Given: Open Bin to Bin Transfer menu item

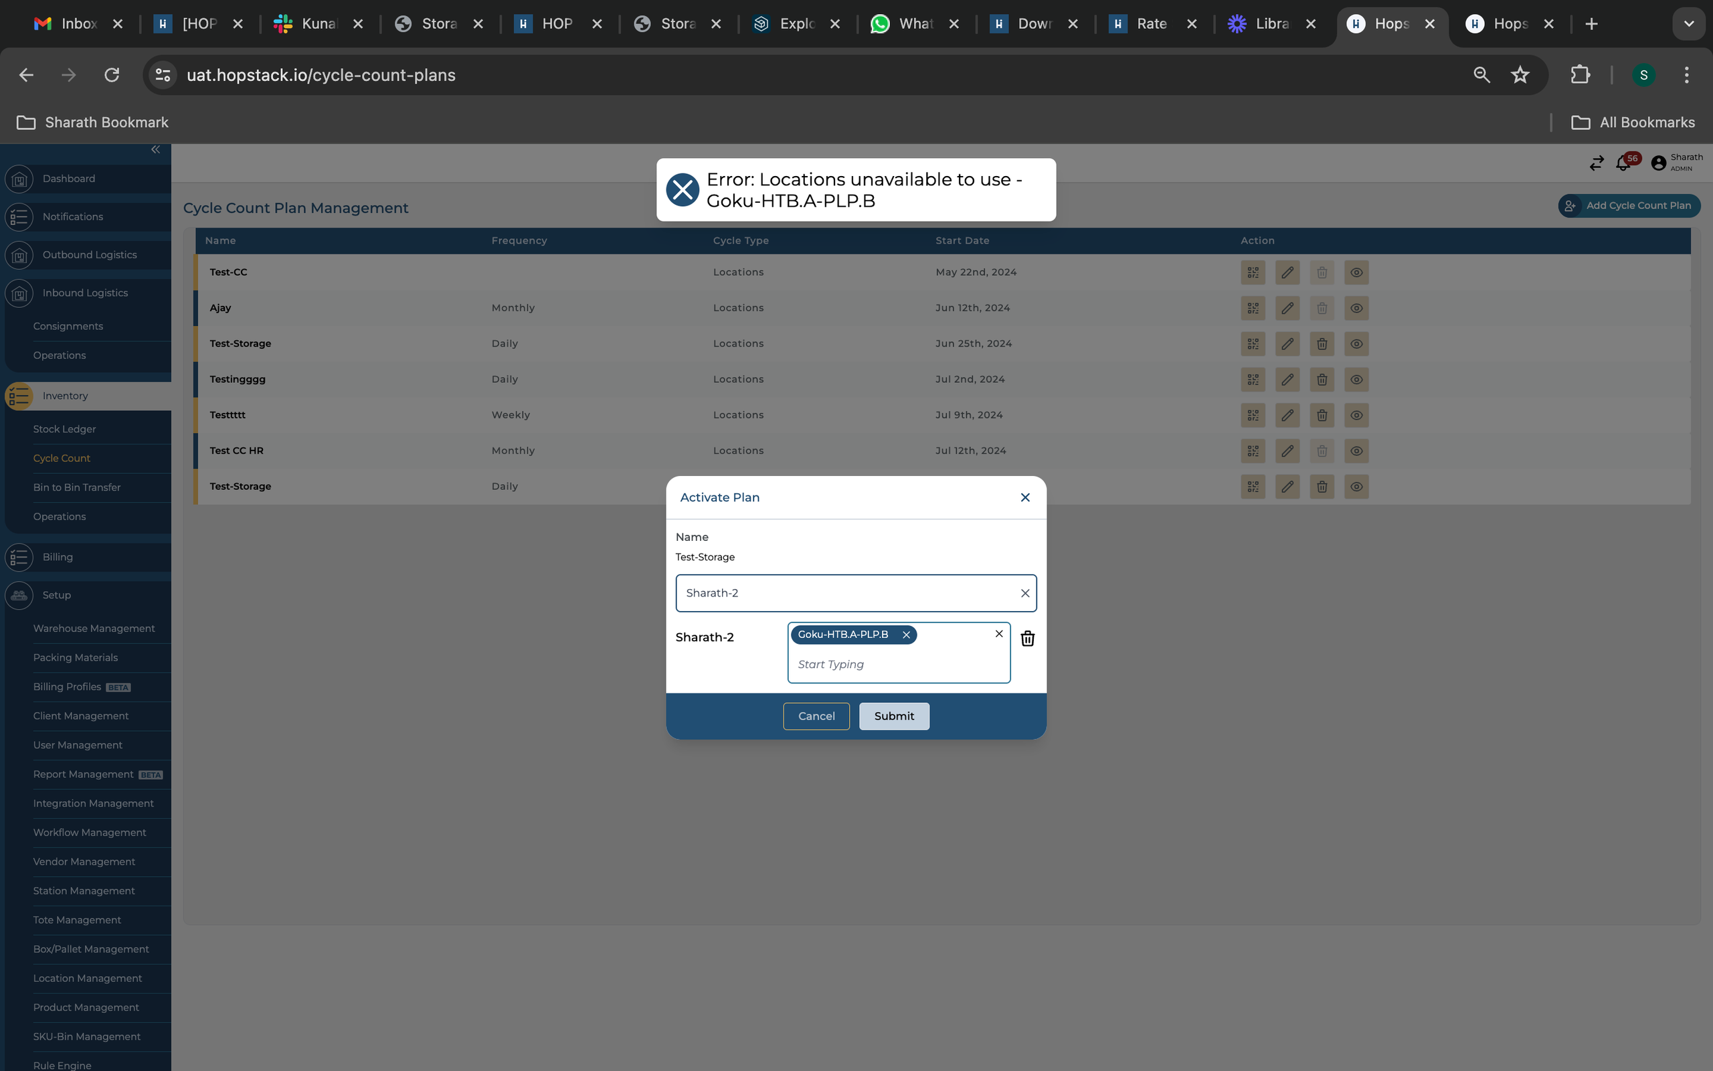Looking at the screenshot, I should 76,487.
